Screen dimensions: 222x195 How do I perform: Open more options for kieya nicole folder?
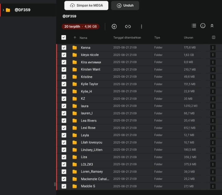[x=213, y=55]
